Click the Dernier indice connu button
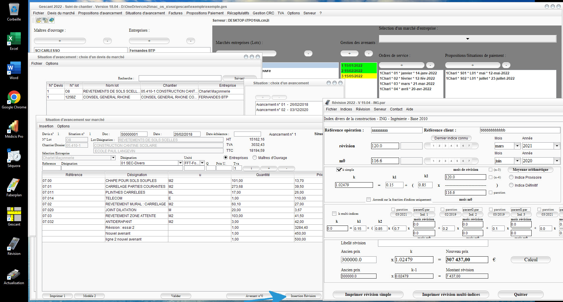563x302 pixels. tap(451, 138)
